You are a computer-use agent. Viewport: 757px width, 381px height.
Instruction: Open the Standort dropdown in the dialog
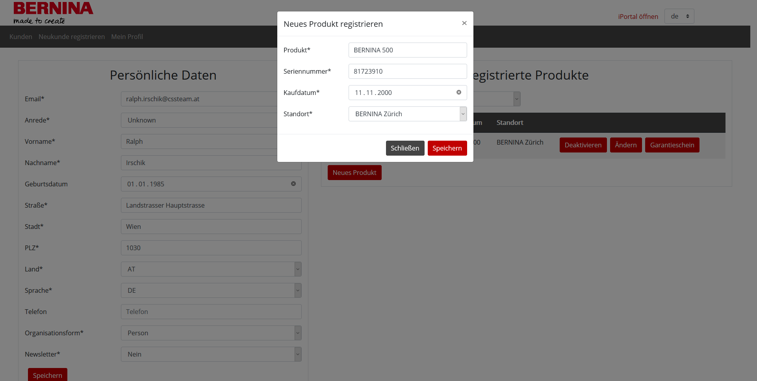point(408,114)
